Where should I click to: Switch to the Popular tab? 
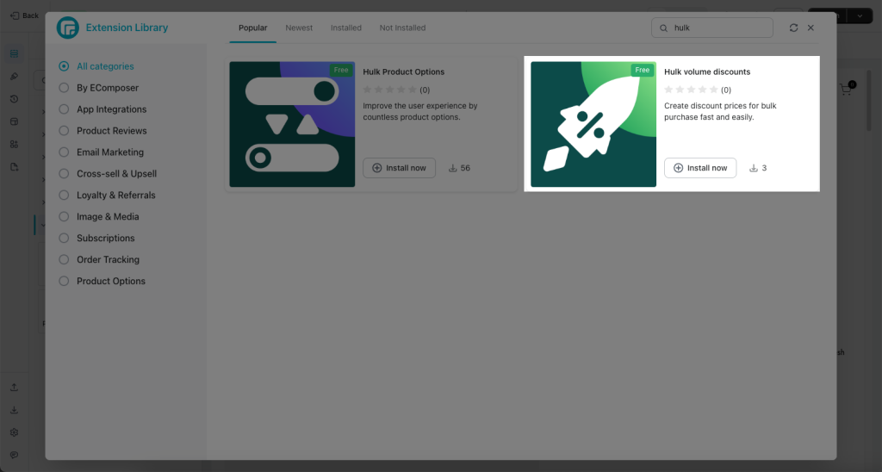tap(253, 28)
